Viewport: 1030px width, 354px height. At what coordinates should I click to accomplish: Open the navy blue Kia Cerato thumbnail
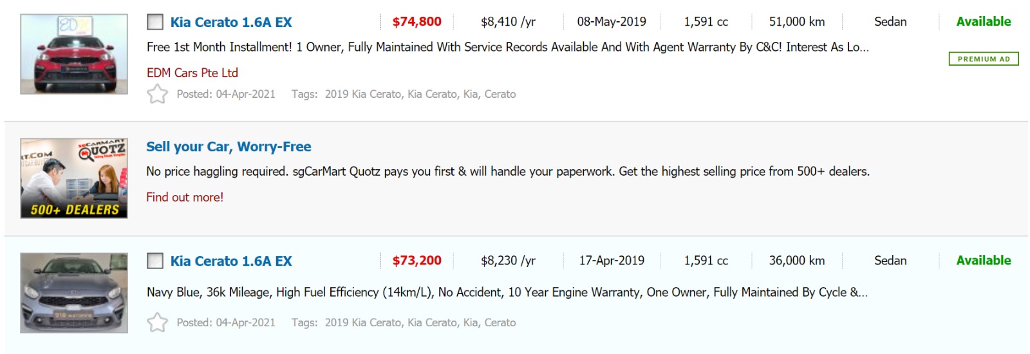coord(74,293)
